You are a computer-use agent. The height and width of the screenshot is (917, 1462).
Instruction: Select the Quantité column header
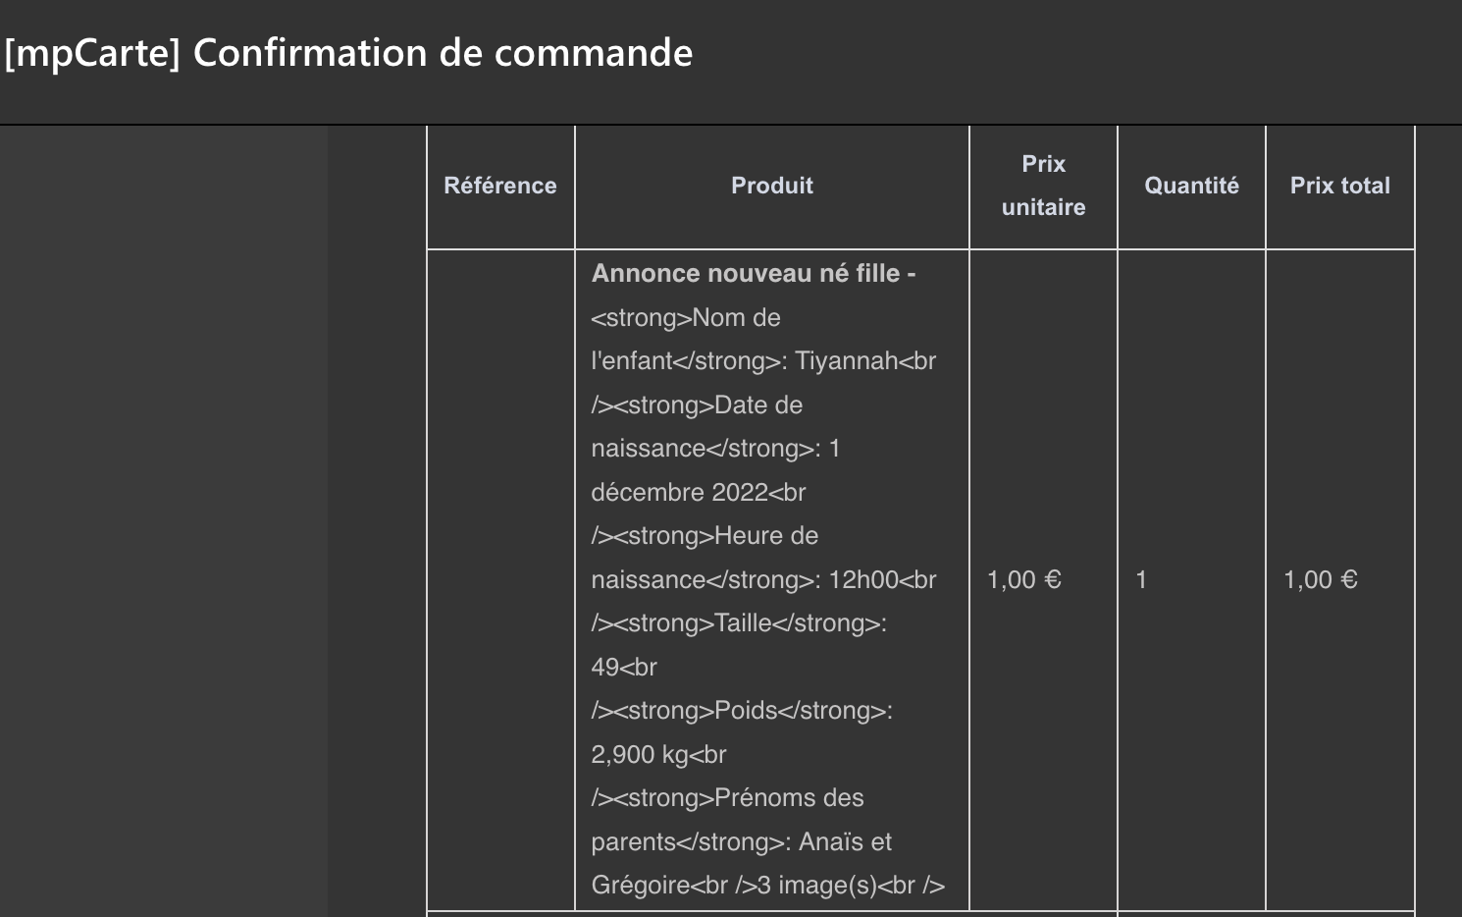(x=1191, y=186)
